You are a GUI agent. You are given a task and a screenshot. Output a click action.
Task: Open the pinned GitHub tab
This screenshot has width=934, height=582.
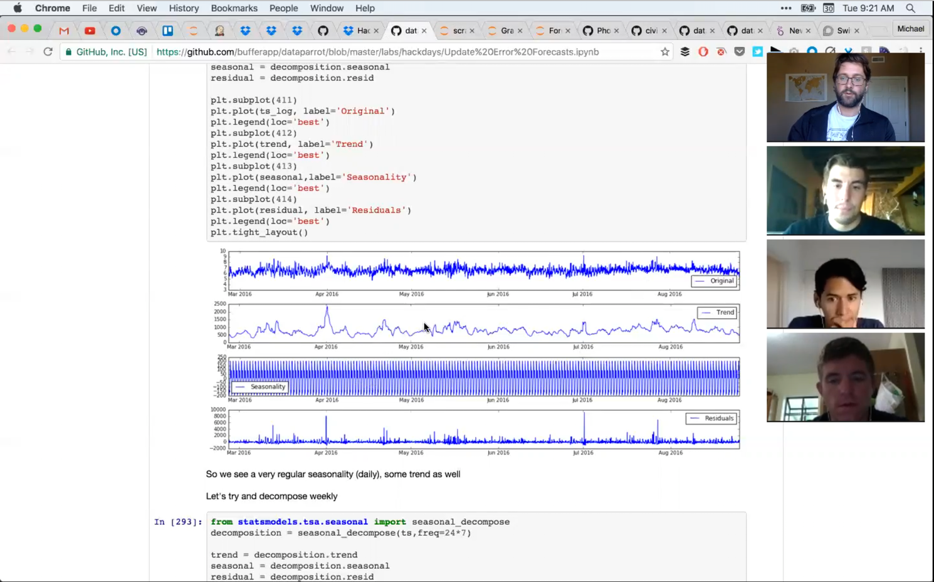tap(323, 31)
